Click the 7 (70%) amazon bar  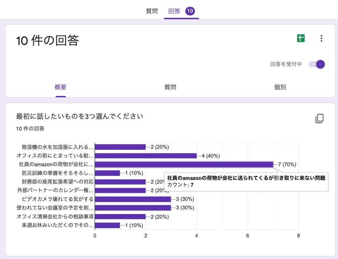pyautogui.click(x=184, y=164)
